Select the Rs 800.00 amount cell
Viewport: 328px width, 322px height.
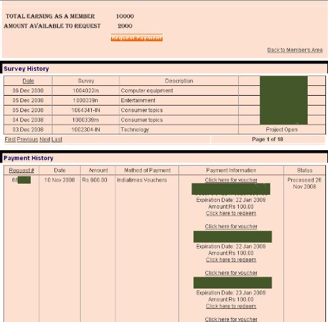[94, 180]
